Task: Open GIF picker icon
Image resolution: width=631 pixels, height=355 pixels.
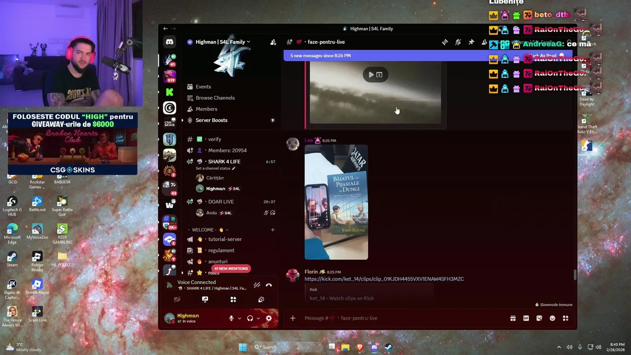Action: [x=526, y=318]
